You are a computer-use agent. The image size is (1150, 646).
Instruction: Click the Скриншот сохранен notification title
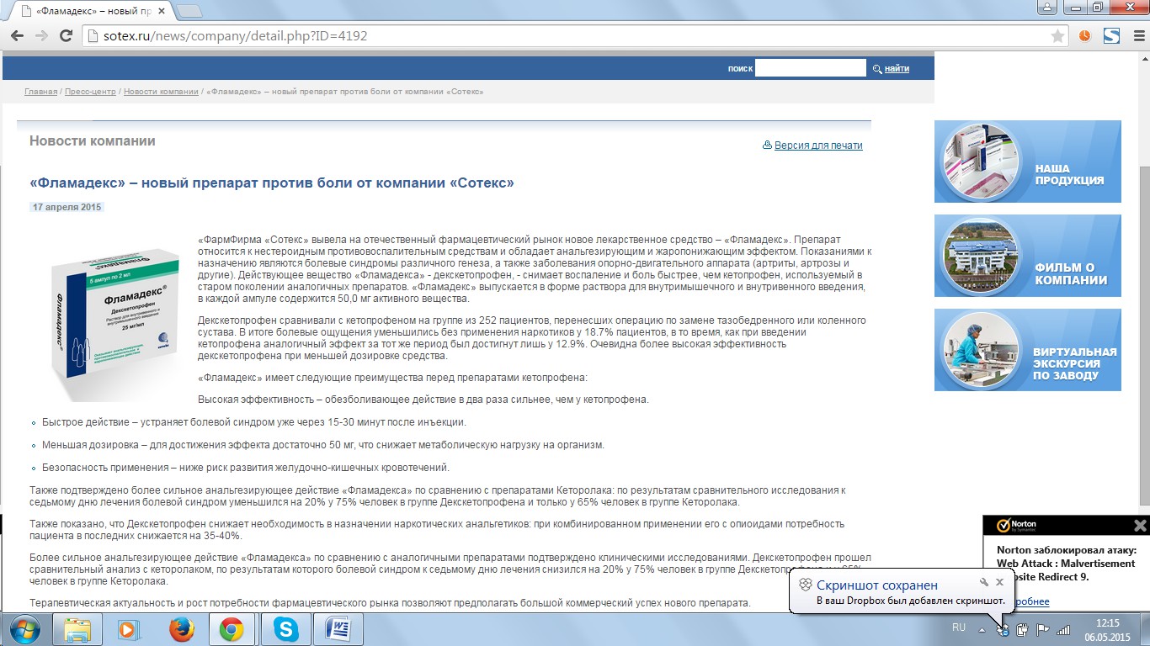coord(877,585)
